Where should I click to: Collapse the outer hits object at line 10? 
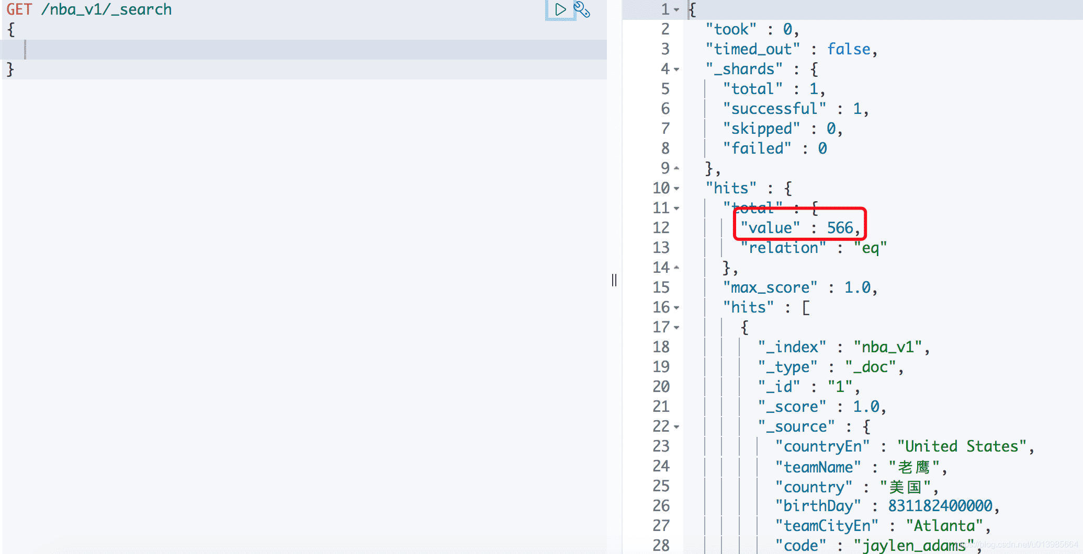coord(676,189)
